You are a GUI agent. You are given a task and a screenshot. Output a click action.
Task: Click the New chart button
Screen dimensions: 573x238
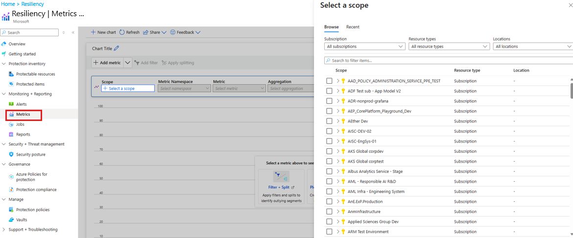(x=104, y=32)
